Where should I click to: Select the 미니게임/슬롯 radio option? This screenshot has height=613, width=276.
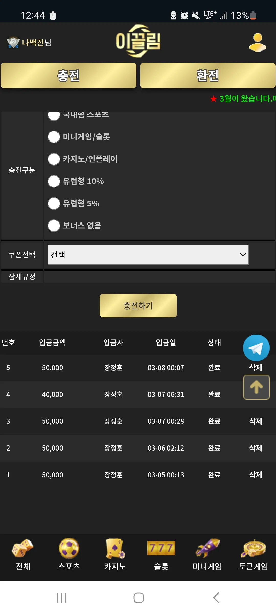pos(54,137)
